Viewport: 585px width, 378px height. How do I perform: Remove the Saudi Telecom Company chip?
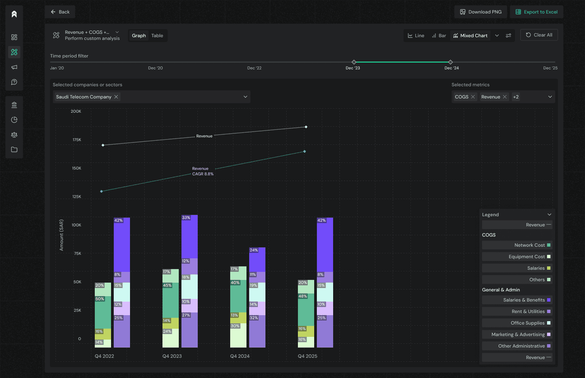point(116,97)
